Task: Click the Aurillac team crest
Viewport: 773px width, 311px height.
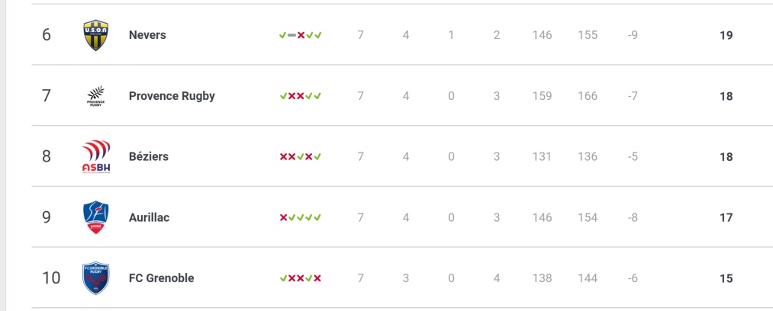Action: (95, 217)
